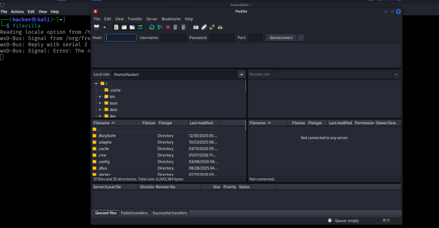Open the Site Manager dropdown arrow
The image size is (439, 228).
[x=104, y=27]
